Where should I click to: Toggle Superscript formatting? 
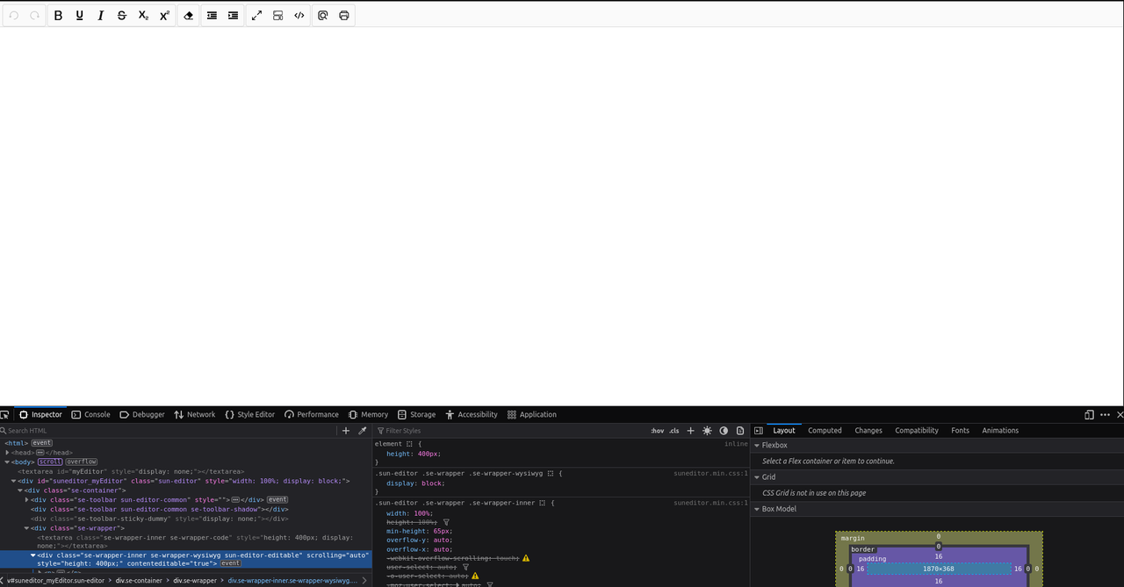[x=164, y=16]
